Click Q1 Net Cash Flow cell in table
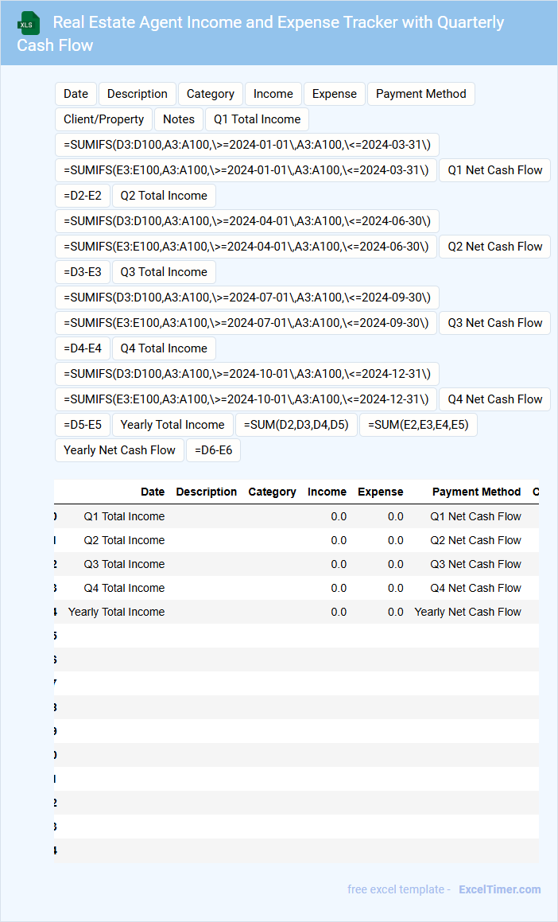The width and height of the screenshot is (558, 922). (x=476, y=517)
